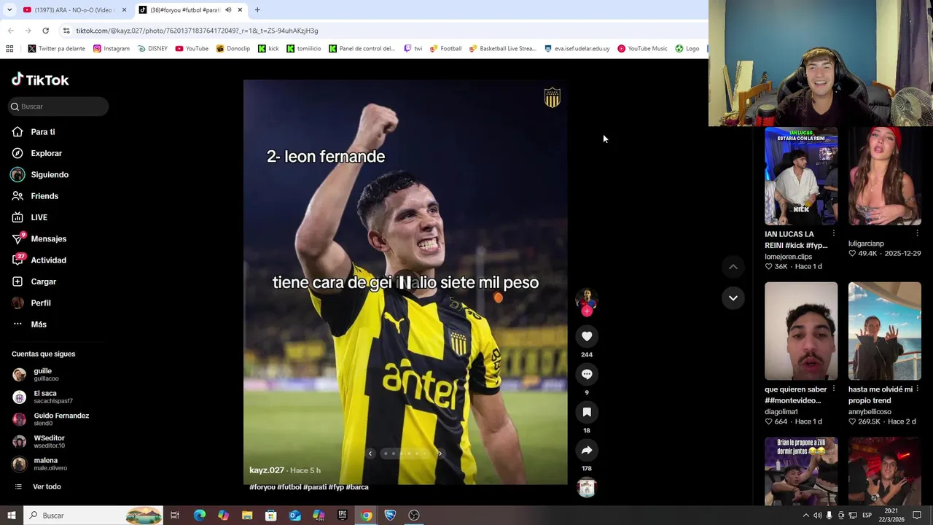
Task: Follow the creator via red plus badge
Action: coord(587,311)
